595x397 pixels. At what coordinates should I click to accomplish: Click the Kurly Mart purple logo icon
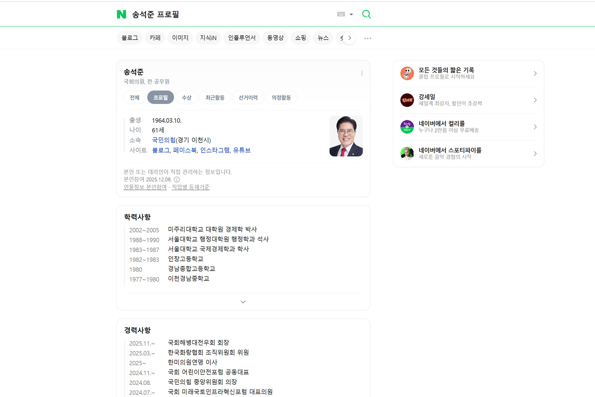407,127
